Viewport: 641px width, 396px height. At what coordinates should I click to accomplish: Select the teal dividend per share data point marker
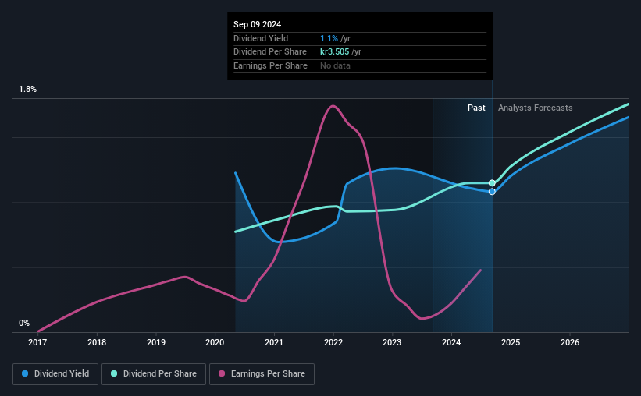[x=492, y=183]
